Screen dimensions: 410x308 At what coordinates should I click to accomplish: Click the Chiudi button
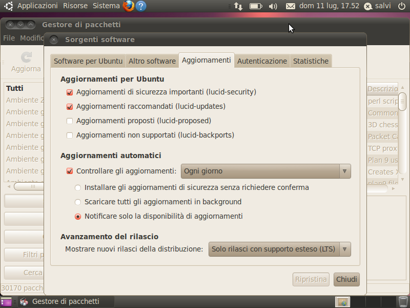(x=346, y=279)
